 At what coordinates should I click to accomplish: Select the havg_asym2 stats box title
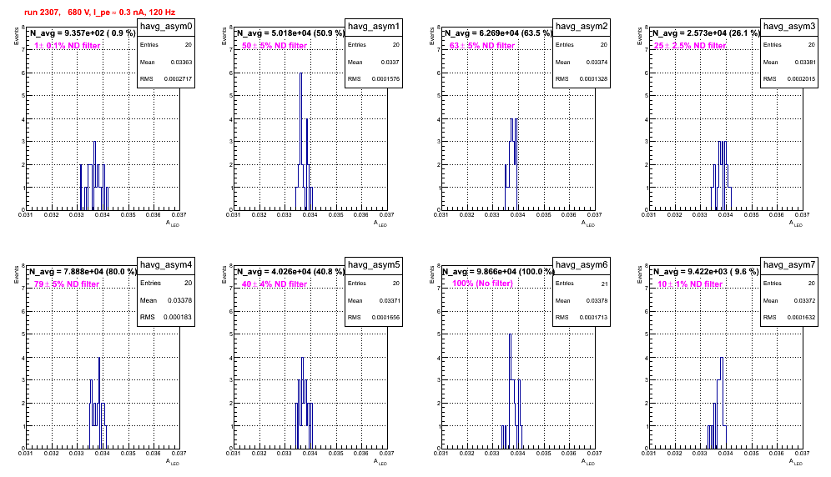[x=582, y=27]
